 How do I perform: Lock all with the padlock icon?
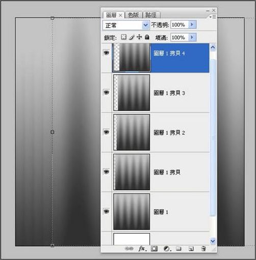pyautogui.click(x=147, y=37)
